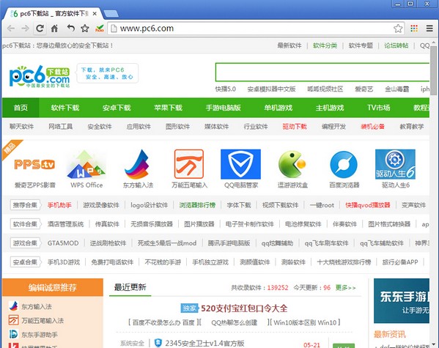439x348 pixels.
Task: Open the 逗游游戏盒 app icon
Action: tap(292, 164)
